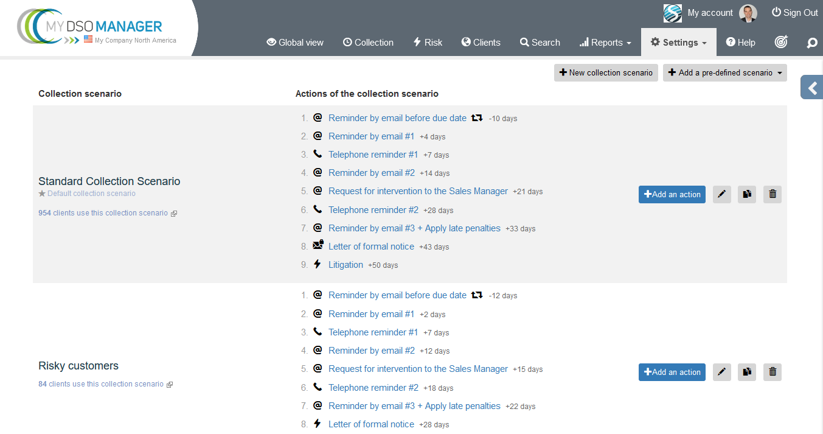Click the New collection scenario button
Image resolution: width=823 pixels, height=434 pixels.
[x=606, y=73]
